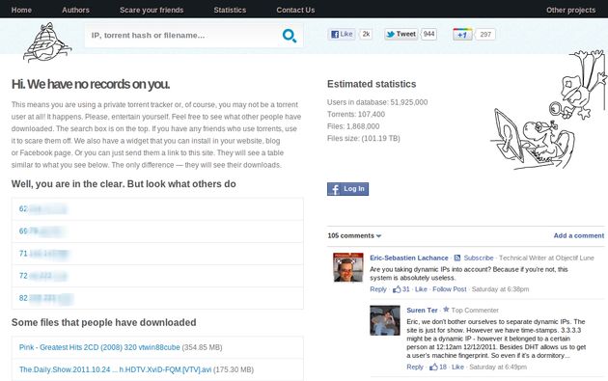Click the tweet count 944
The image size is (608, 381).
point(428,34)
